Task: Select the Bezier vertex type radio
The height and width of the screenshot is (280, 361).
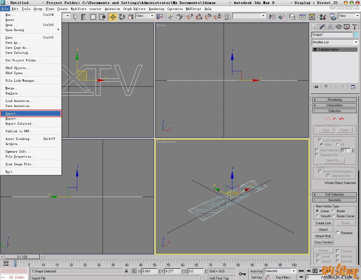Action: [x=334, y=211]
